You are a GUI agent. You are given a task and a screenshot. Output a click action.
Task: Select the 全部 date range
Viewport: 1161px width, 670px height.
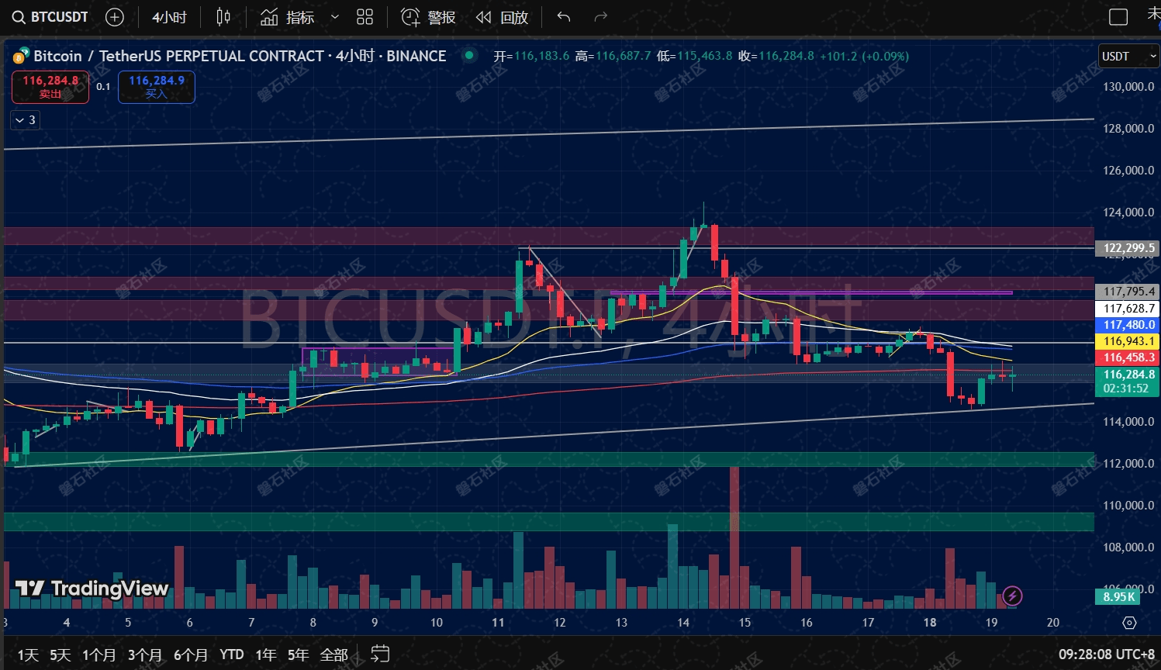click(333, 655)
